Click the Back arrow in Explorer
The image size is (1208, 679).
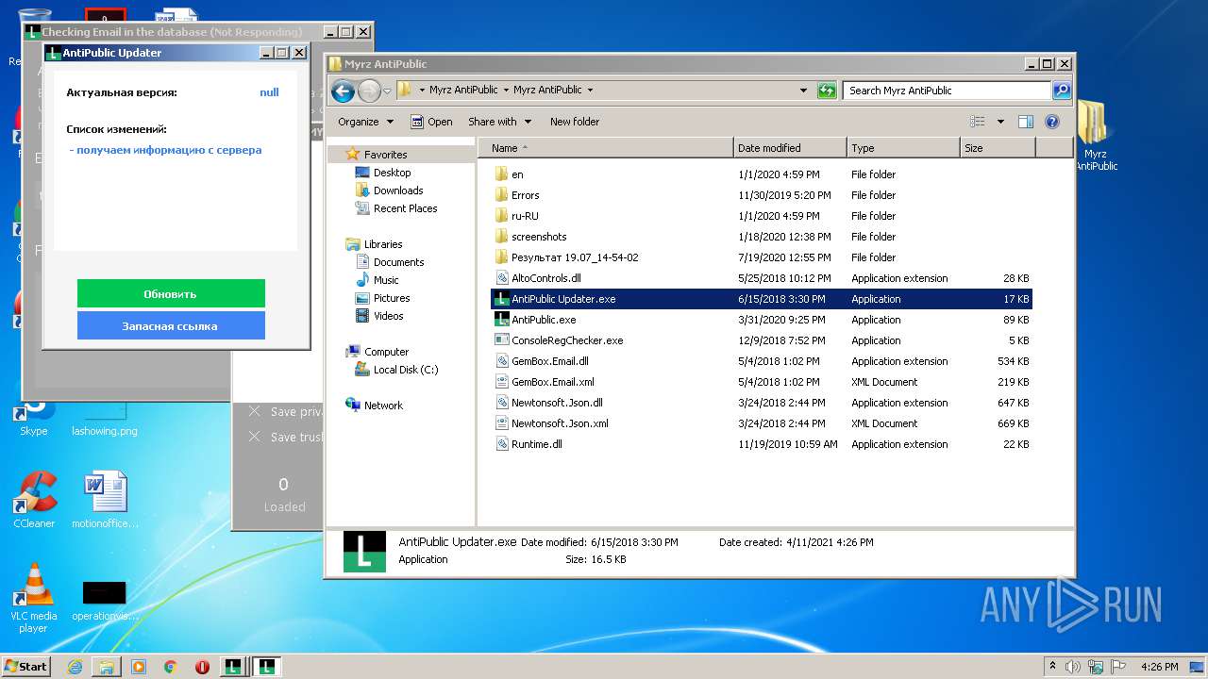[344, 91]
